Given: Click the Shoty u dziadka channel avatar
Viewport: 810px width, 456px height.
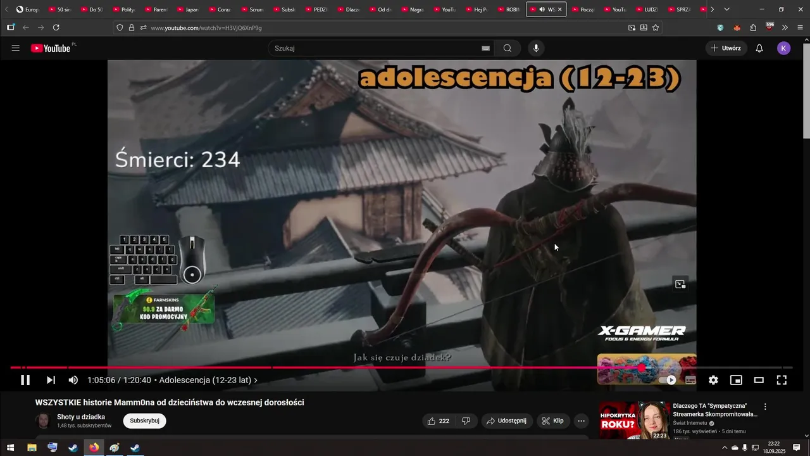Looking at the screenshot, I should click(43, 421).
